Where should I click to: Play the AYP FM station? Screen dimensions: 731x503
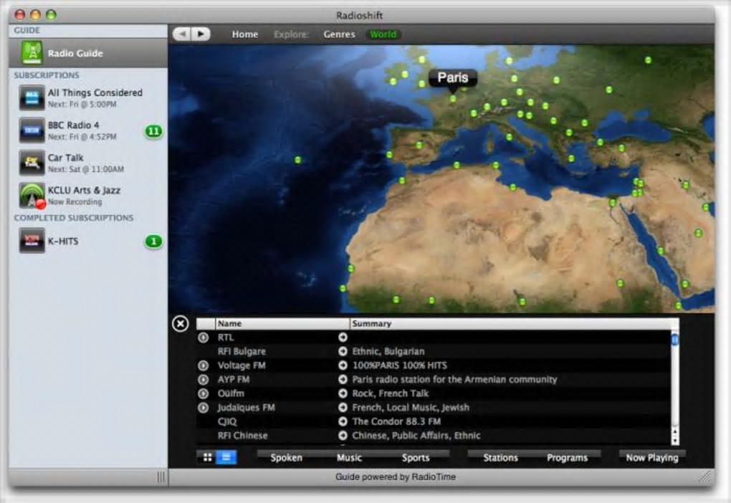tap(204, 380)
